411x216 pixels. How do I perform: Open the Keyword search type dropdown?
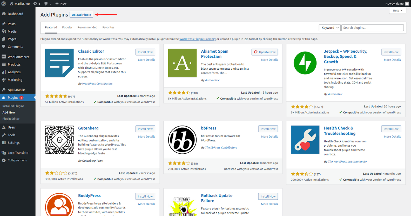(329, 28)
